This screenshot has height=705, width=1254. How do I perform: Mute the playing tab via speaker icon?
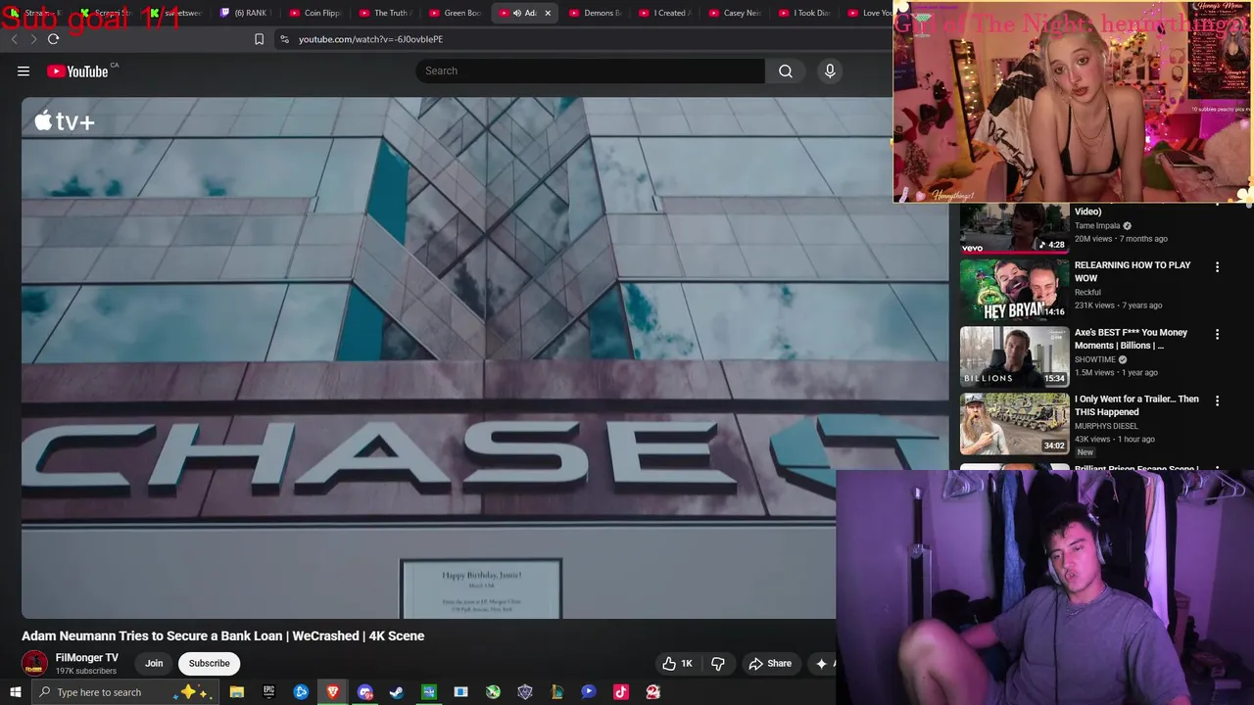tap(517, 13)
